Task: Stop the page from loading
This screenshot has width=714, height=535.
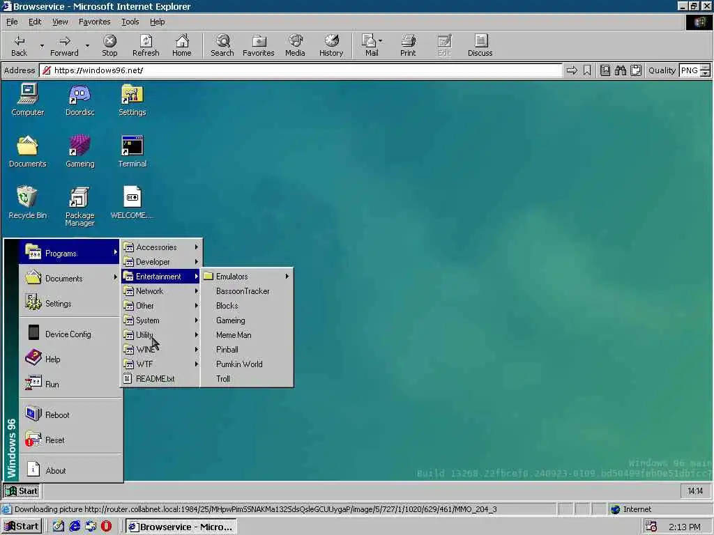Action: (x=109, y=45)
